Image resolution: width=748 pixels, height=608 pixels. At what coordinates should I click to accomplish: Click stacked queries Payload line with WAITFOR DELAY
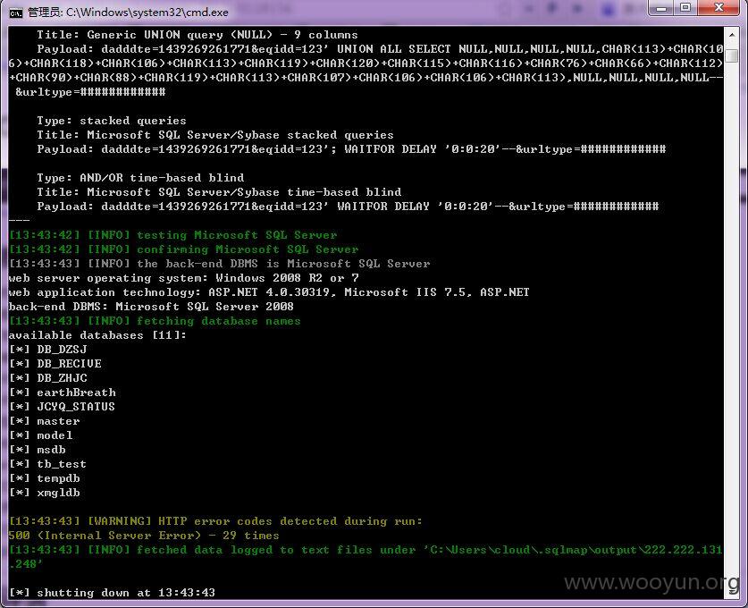click(x=351, y=149)
